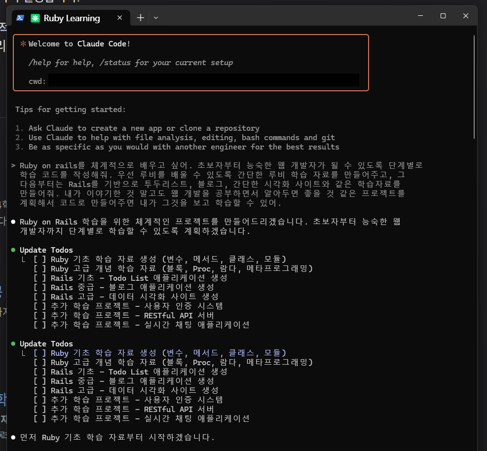
Task: Click the blue highlighted 'Ruby 기초 학습 자료 생성' todo
Action: point(168,353)
